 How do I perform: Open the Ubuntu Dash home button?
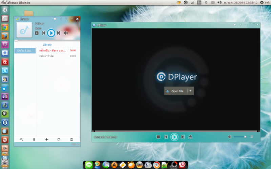point(5,10)
